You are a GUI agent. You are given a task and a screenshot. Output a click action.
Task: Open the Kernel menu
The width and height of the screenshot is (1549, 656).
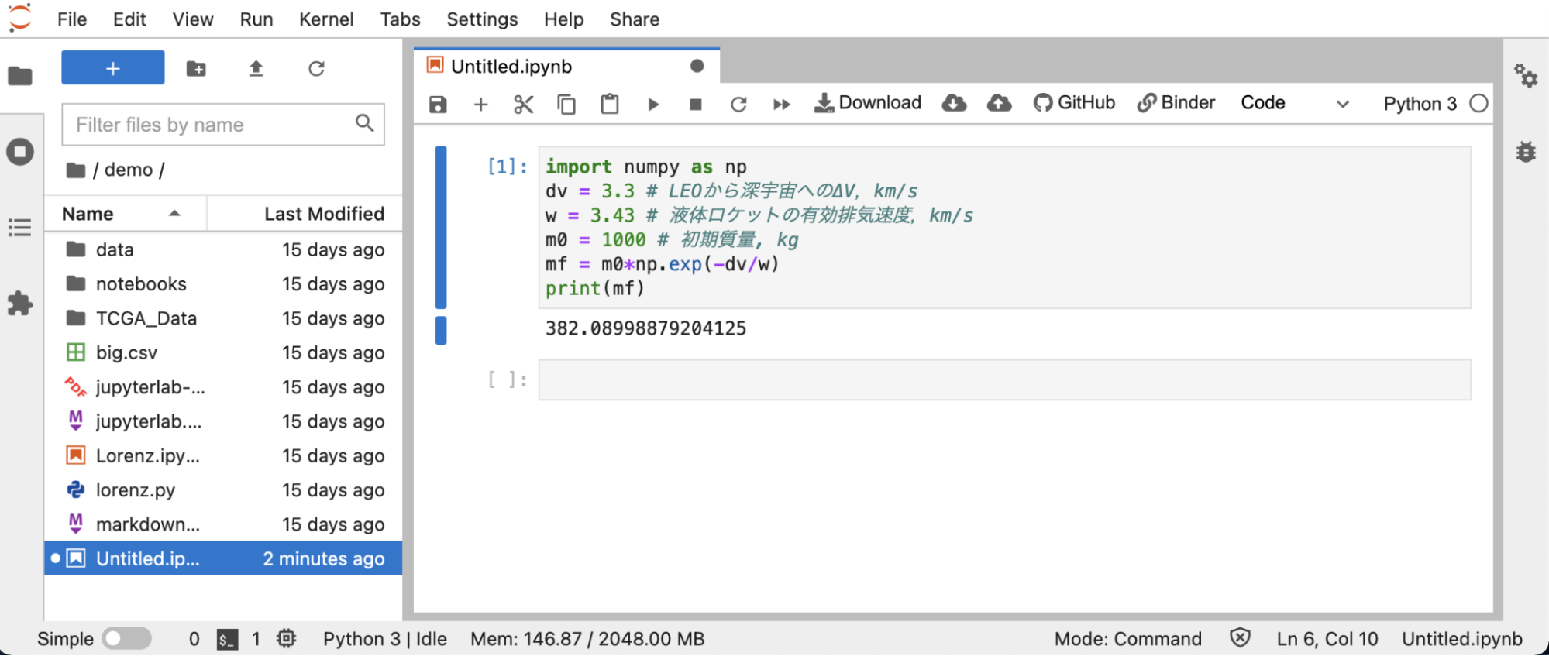326,19
